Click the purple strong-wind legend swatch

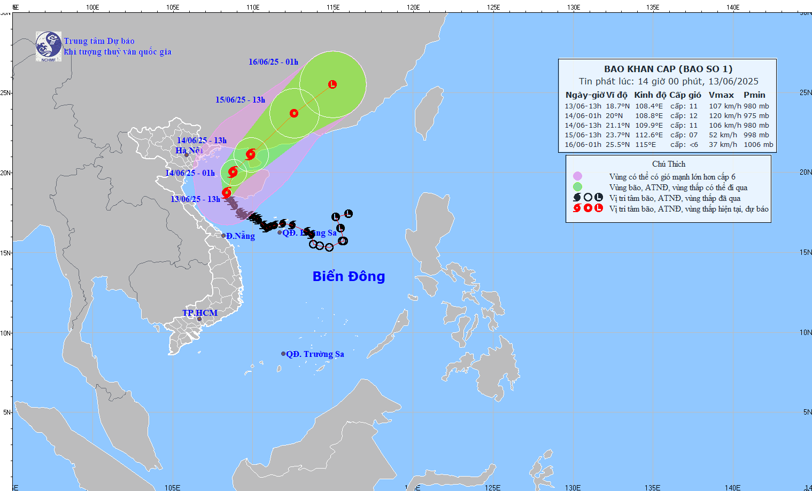[x=577, y=176]
